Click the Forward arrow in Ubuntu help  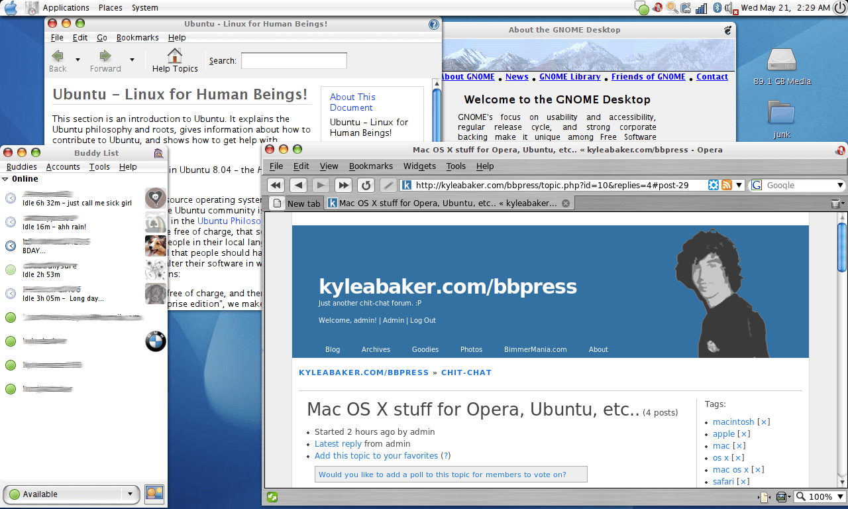tap(105, 60)
